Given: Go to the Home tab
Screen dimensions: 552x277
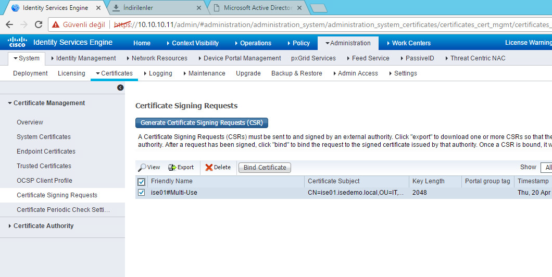Looking at the screenshot, I should tap(142, 43).
